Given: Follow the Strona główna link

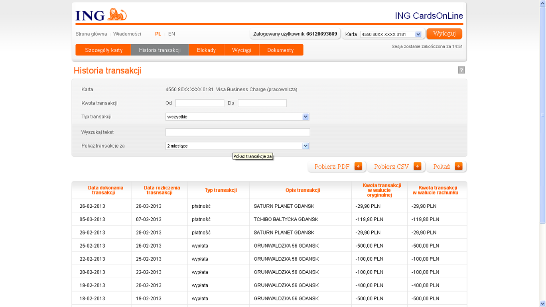Looking at the screenshot, I should [91, 34].
